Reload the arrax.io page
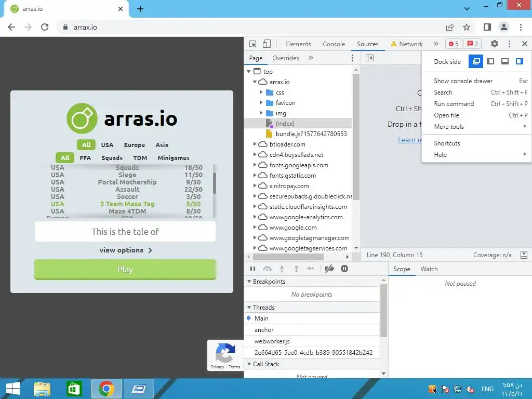532x399 pixels. click(x=45, y=27)
